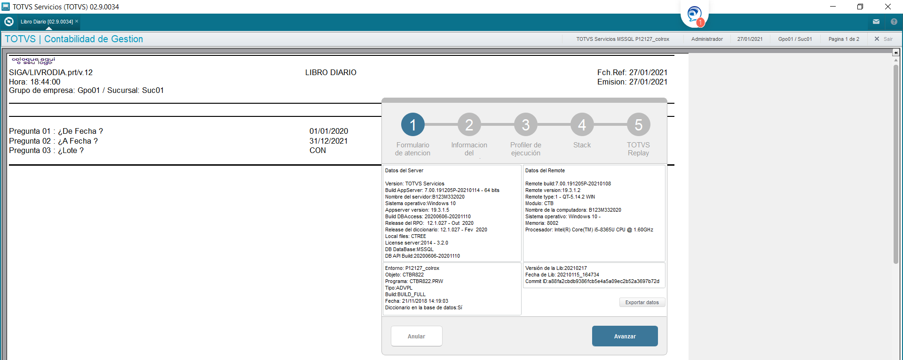Image resolution: width=903 pixels, height=360 pixels.
Task: Click the TOTVS app icon in title bar
Action: tap(6, 7)
